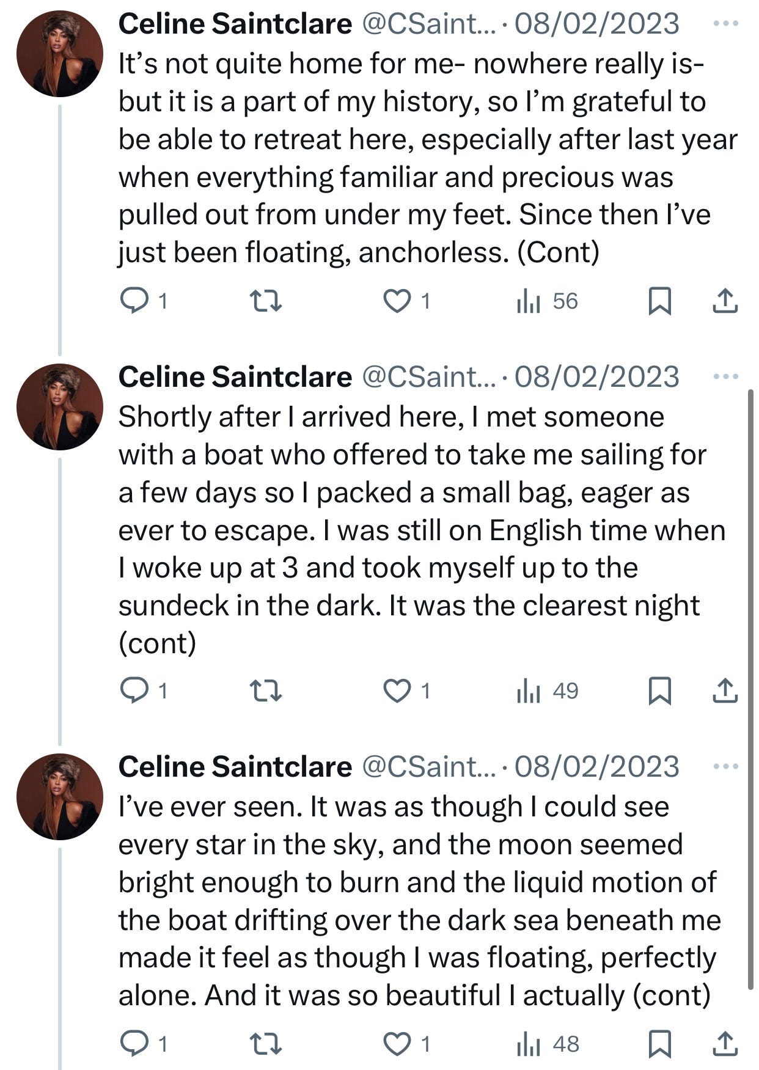Retweet the first tweet in the thread
Screen dimensions: 759x1070
click(266, 301)
